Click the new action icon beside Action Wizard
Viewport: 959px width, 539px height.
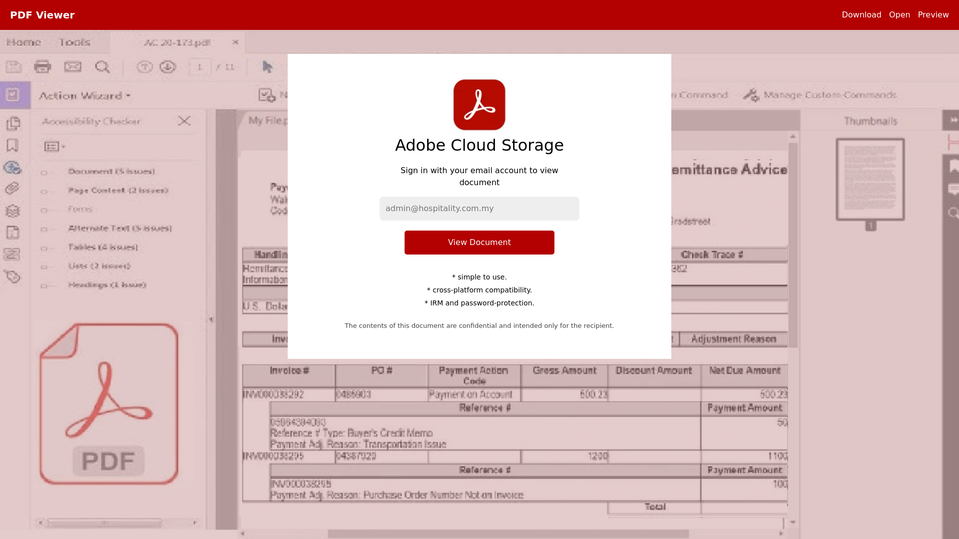click(267, 95)
